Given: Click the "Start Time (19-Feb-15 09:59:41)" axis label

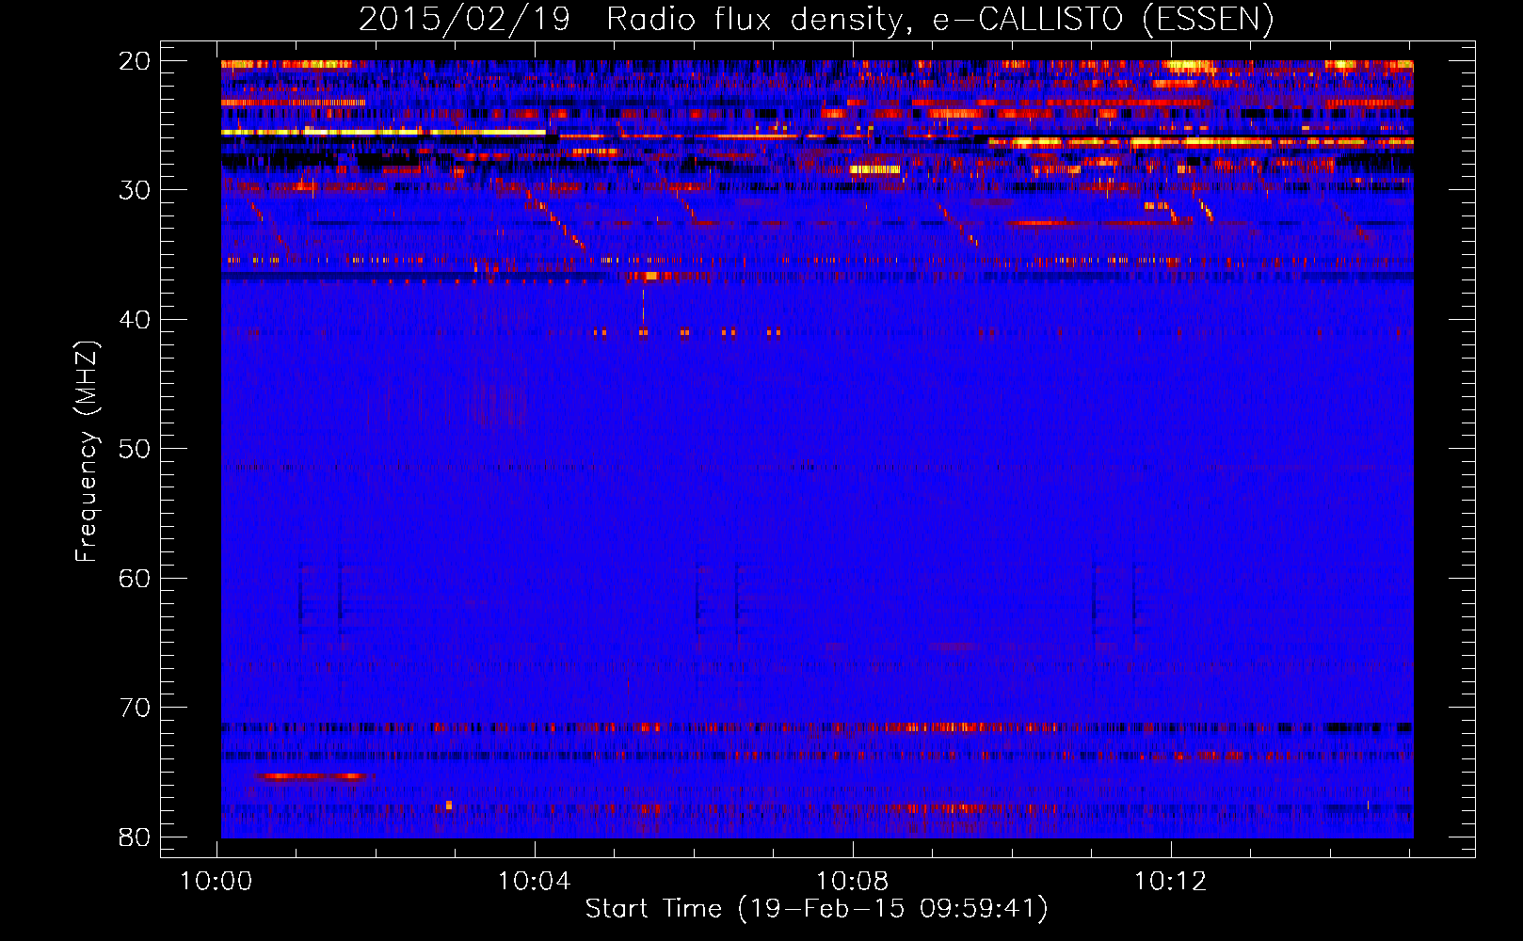Looking at the screenshot, I should pyautogui.click(x=816, y=909).
